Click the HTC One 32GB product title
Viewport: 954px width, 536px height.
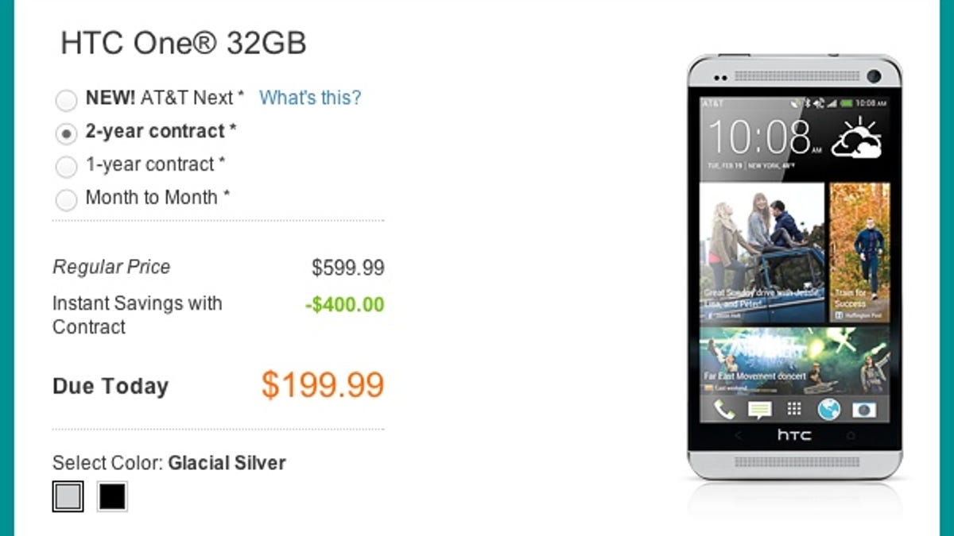184,44
